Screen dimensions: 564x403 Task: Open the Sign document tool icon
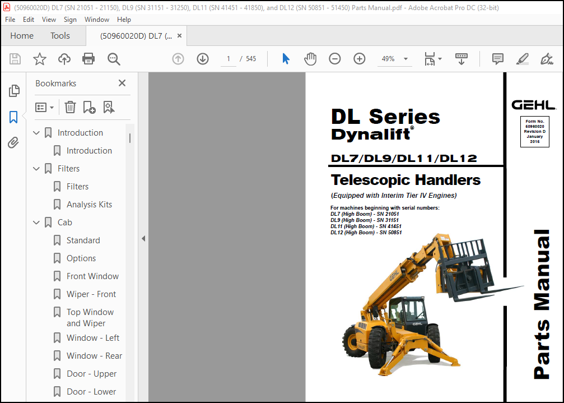tap(547, 59)
